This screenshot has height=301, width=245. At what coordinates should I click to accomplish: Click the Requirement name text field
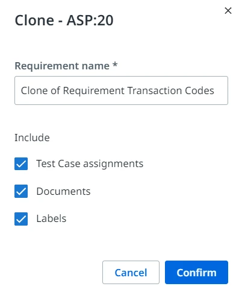pos(121,90)
